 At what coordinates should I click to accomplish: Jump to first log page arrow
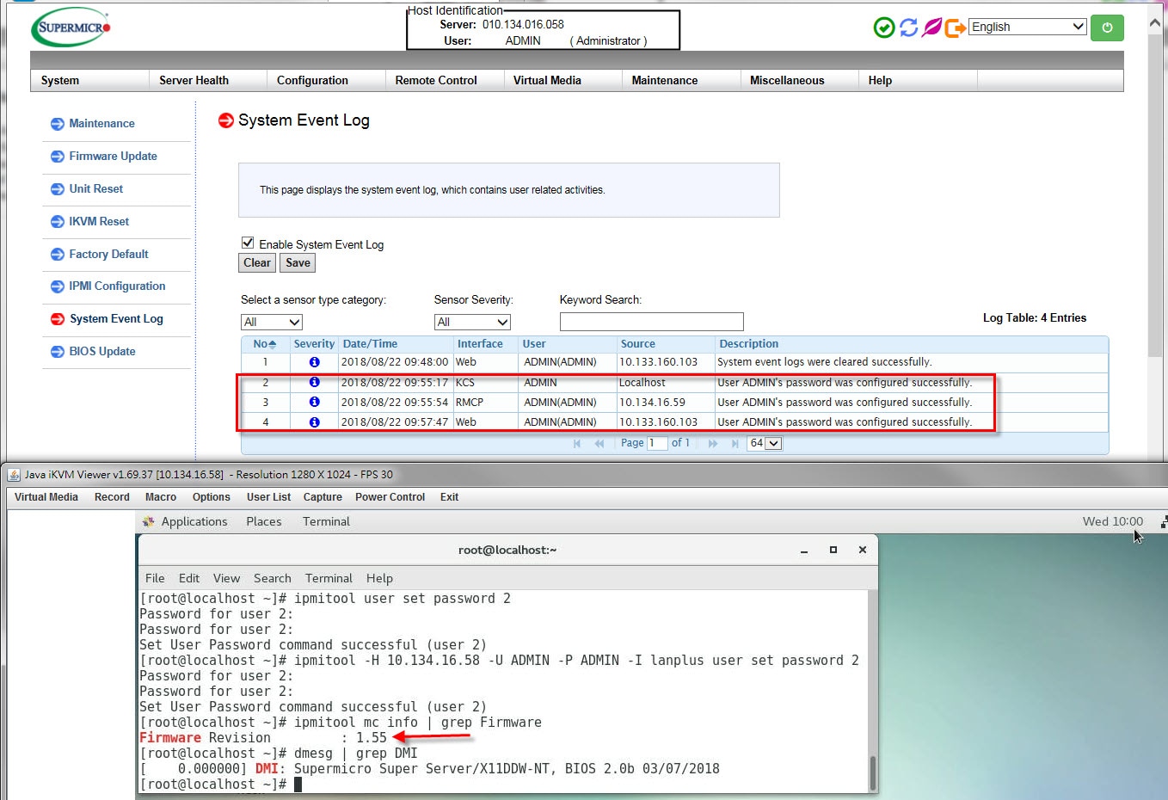point(577,443)
